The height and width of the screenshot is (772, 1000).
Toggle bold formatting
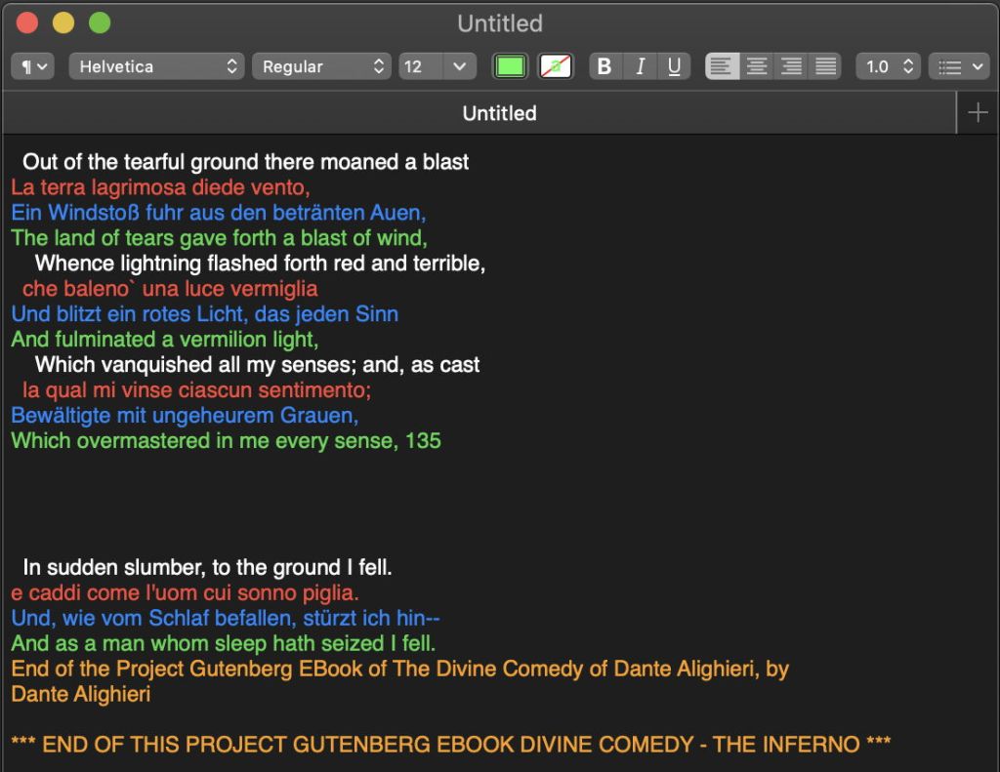[x=604, y=66]
